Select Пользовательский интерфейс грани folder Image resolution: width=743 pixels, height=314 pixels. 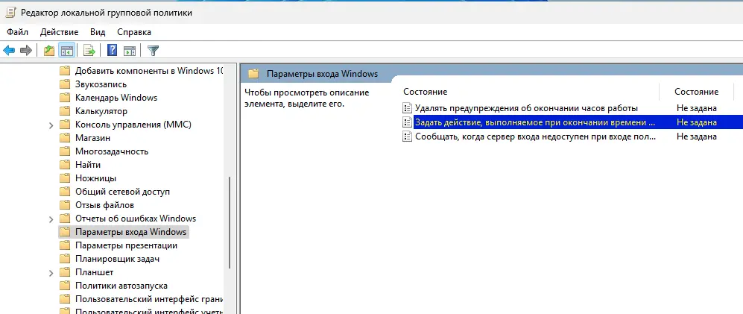coord(149,299)
